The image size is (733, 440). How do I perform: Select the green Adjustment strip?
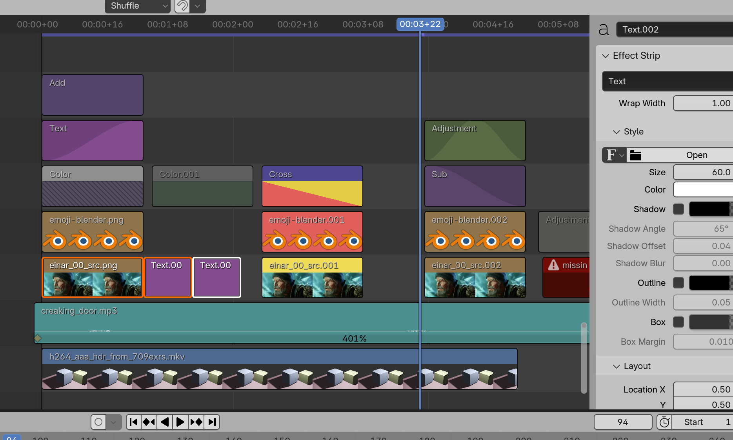pyautogui.click(x=475, y=140)
